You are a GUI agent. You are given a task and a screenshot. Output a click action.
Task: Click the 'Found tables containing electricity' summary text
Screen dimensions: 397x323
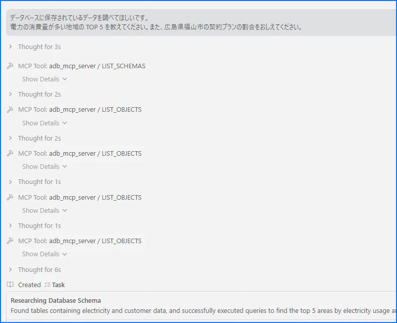[x=204, y=311]
